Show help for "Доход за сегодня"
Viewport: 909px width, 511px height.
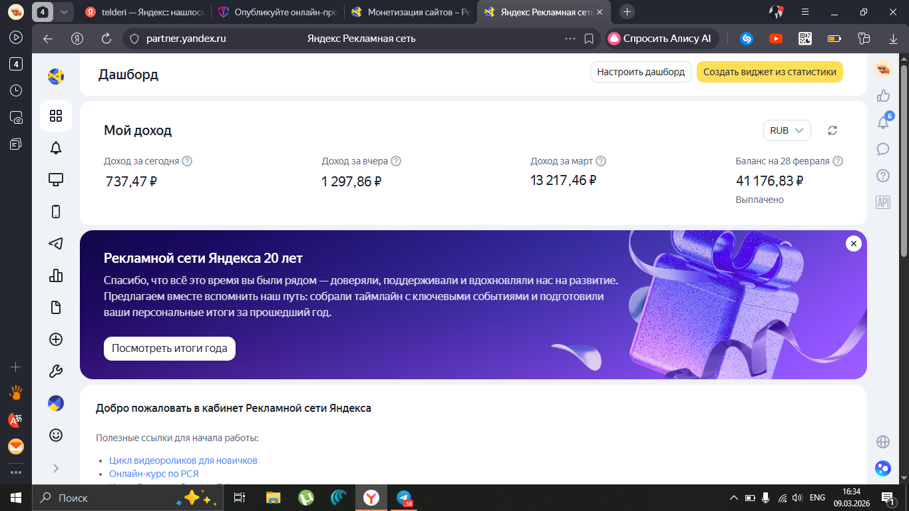[x=187, y=161]
